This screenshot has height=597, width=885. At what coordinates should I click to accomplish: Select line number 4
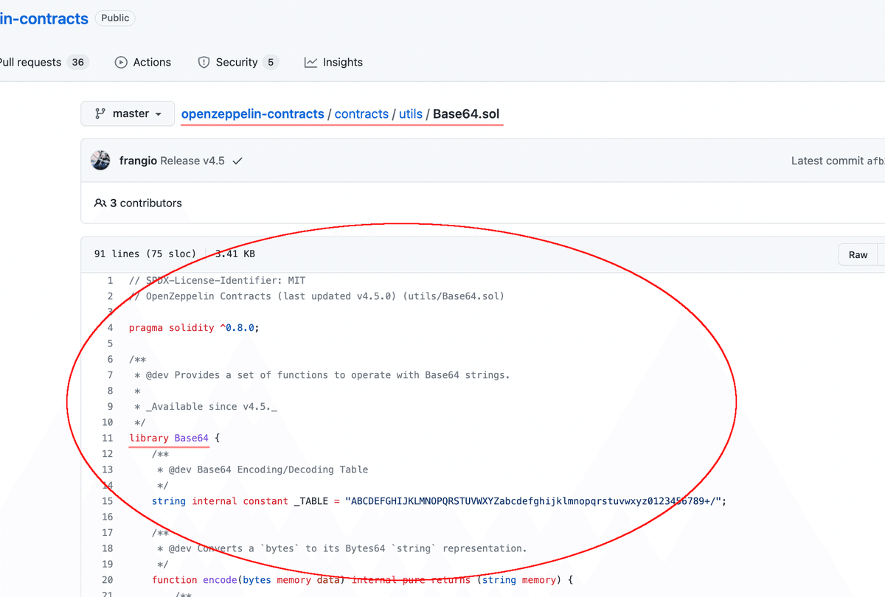pos(111,328)
